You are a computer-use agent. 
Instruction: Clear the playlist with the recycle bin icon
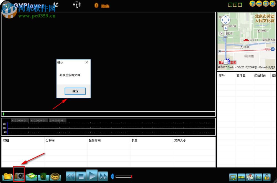pyautogui.click(x=43, y=176)
